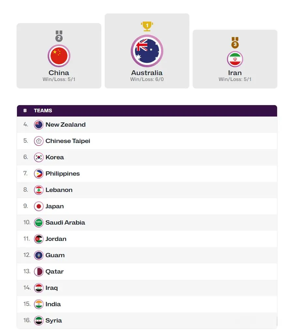Click the Australia flag icon

pyautogui.click(x=147, y=51)
